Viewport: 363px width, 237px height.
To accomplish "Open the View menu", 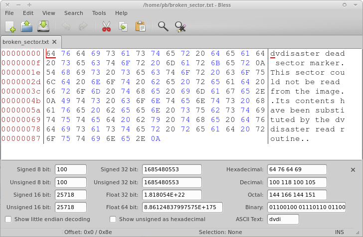I will coord(49,13).
